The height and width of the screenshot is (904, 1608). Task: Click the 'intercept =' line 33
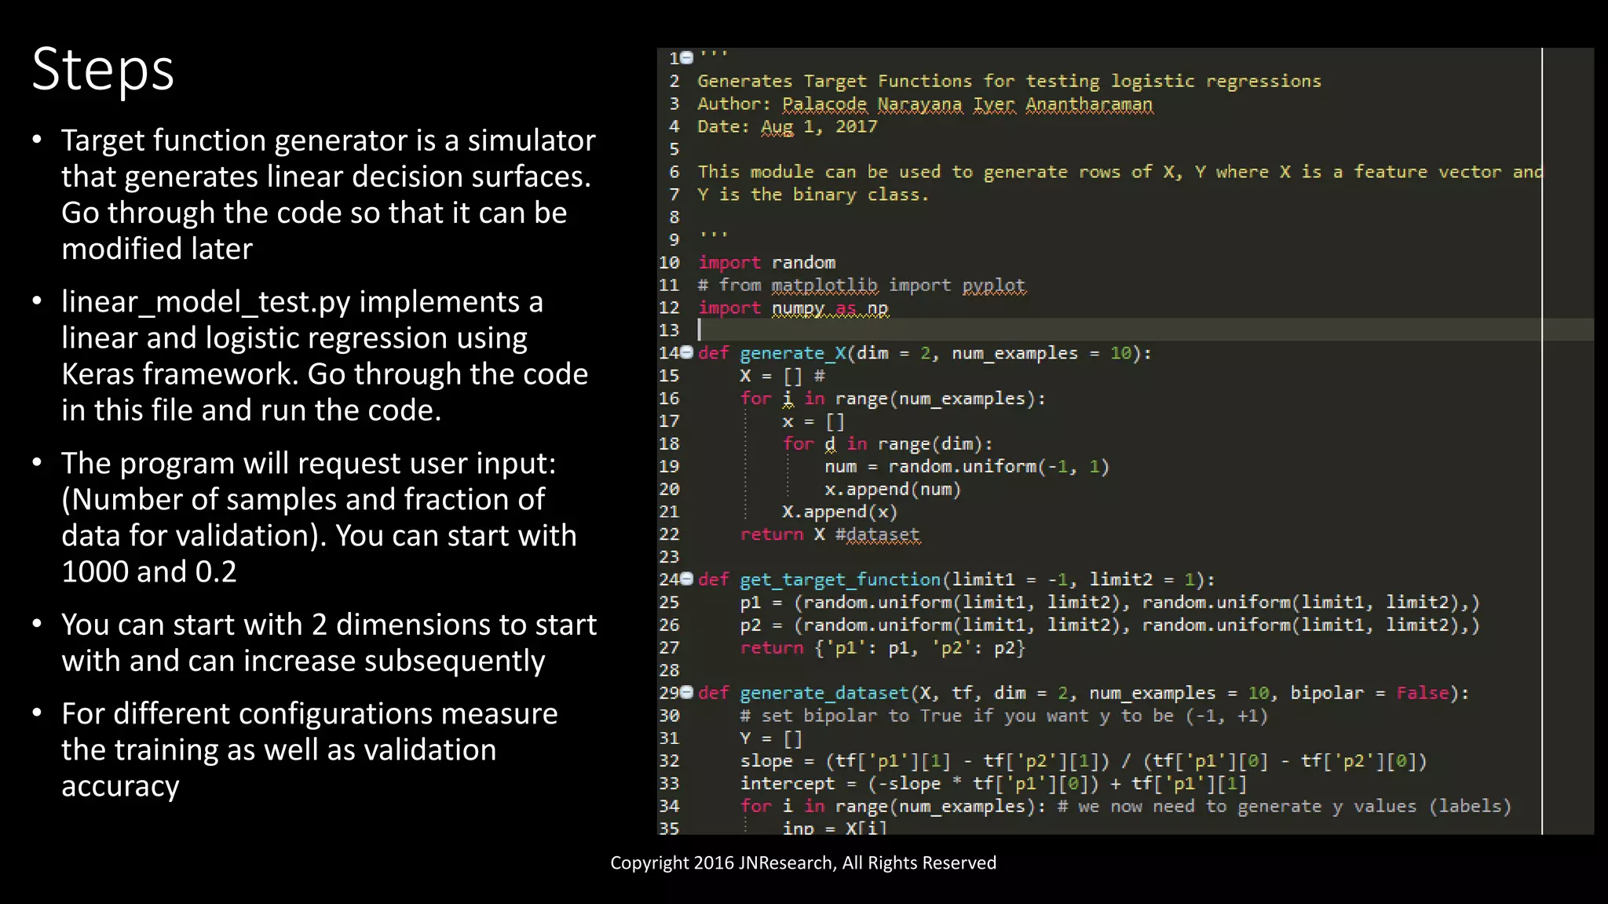click(x=993, y=783)
